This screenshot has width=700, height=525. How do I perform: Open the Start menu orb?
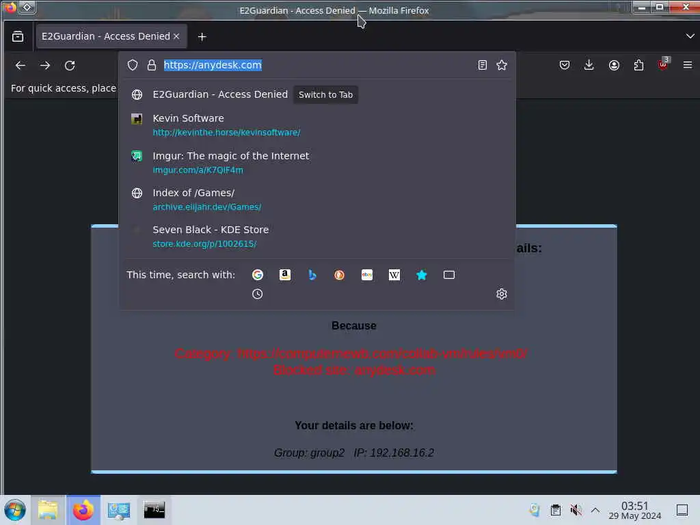(x=15, y=510)
